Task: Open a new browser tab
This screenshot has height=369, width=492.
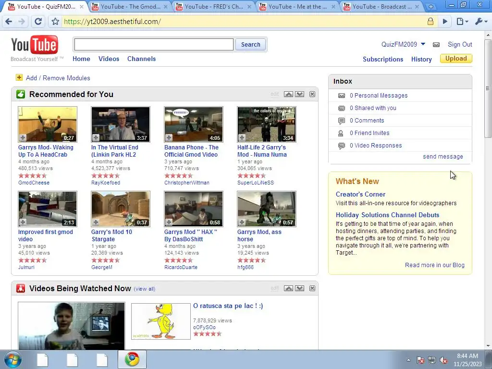Action: click(x=431, y=6)
